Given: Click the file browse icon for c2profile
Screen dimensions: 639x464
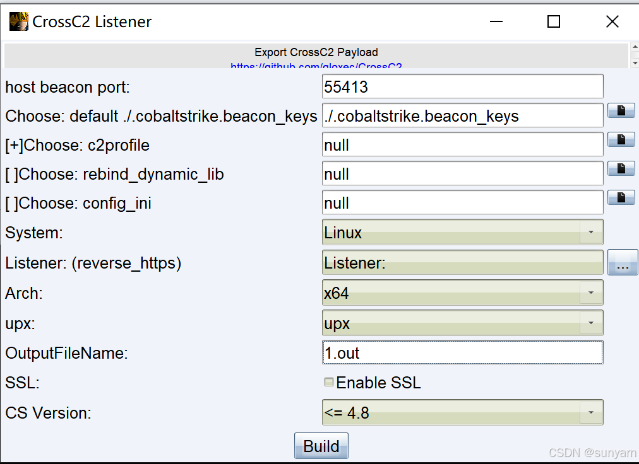Looking at the screenshot, I should point(621,140).
